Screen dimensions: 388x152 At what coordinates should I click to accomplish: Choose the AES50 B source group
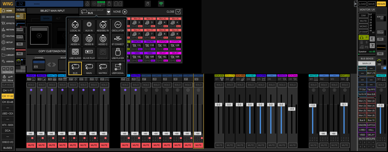coord(89,40)
